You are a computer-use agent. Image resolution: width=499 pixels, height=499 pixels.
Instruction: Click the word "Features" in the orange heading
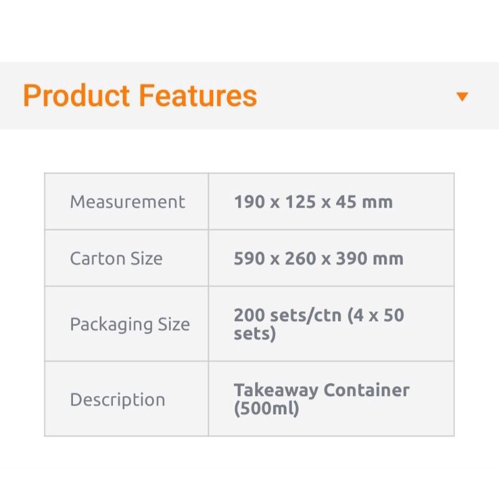(198, 96)
